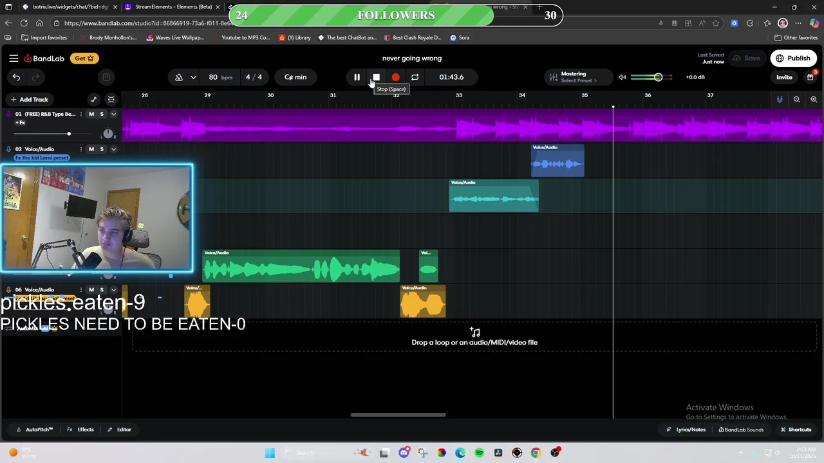
Task: Edit the 80 bpm tempo field
Action: click(220, 77)
